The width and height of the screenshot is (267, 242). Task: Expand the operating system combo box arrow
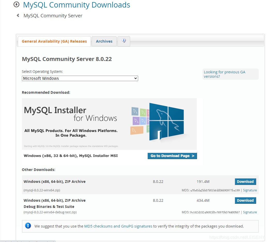point(135,78)
